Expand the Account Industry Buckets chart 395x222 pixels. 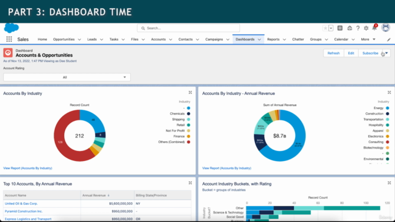point(389,183)
